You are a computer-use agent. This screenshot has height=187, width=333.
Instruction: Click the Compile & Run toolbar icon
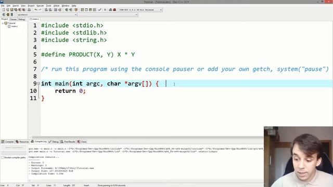pyautogui.click(x=90, y=10)
